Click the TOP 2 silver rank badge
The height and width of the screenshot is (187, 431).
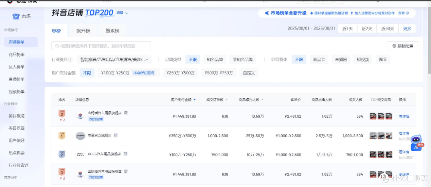(62, 154)
